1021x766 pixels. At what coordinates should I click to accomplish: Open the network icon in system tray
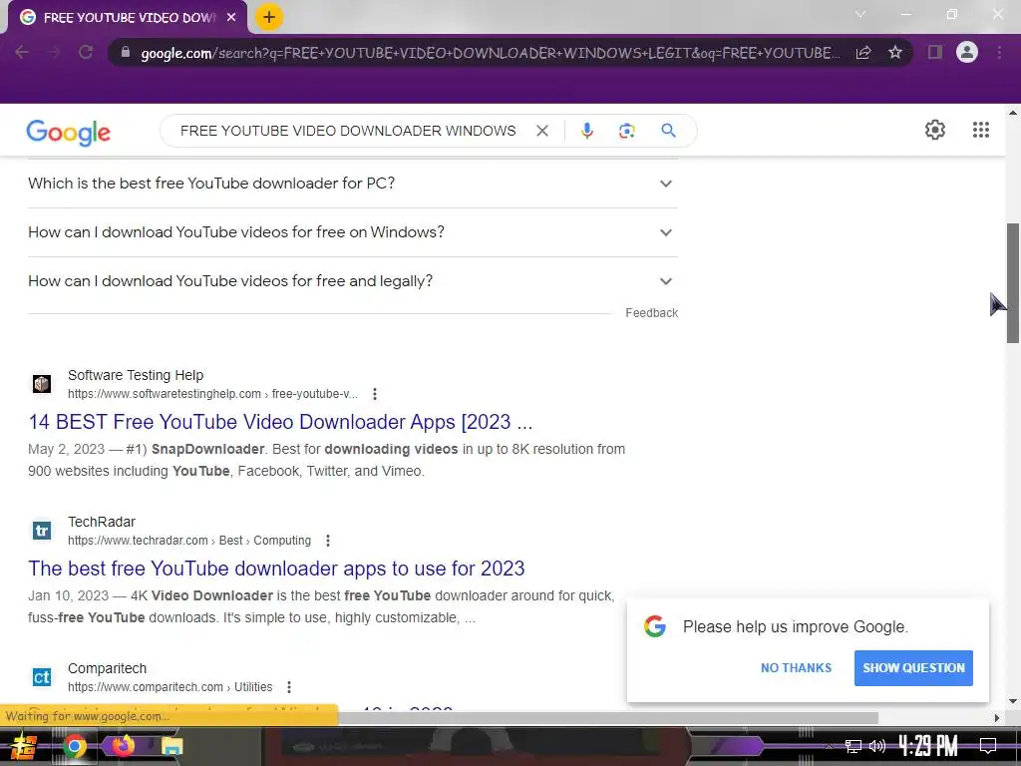(853, 746)
